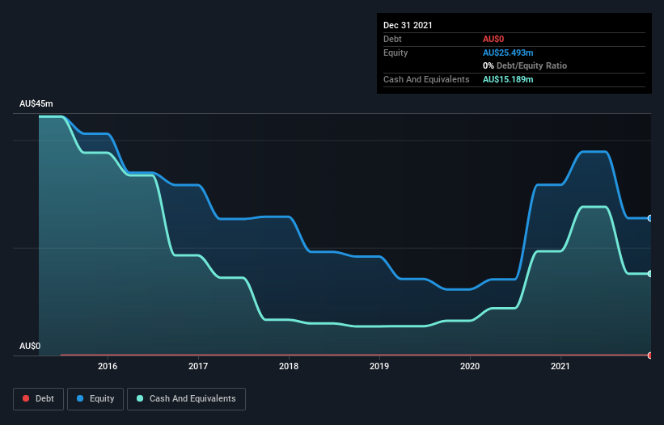Click the Debt row label in tooltip
Image resolution: width=664 pixels, height=425 pixels.
[392, 40]
